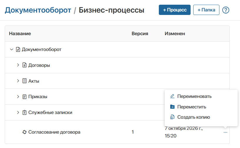Image resolution: width=240 pixels, height=148 pixels.
Task: Click the copy icon next to Создать копию
Action: pos(172,117)
